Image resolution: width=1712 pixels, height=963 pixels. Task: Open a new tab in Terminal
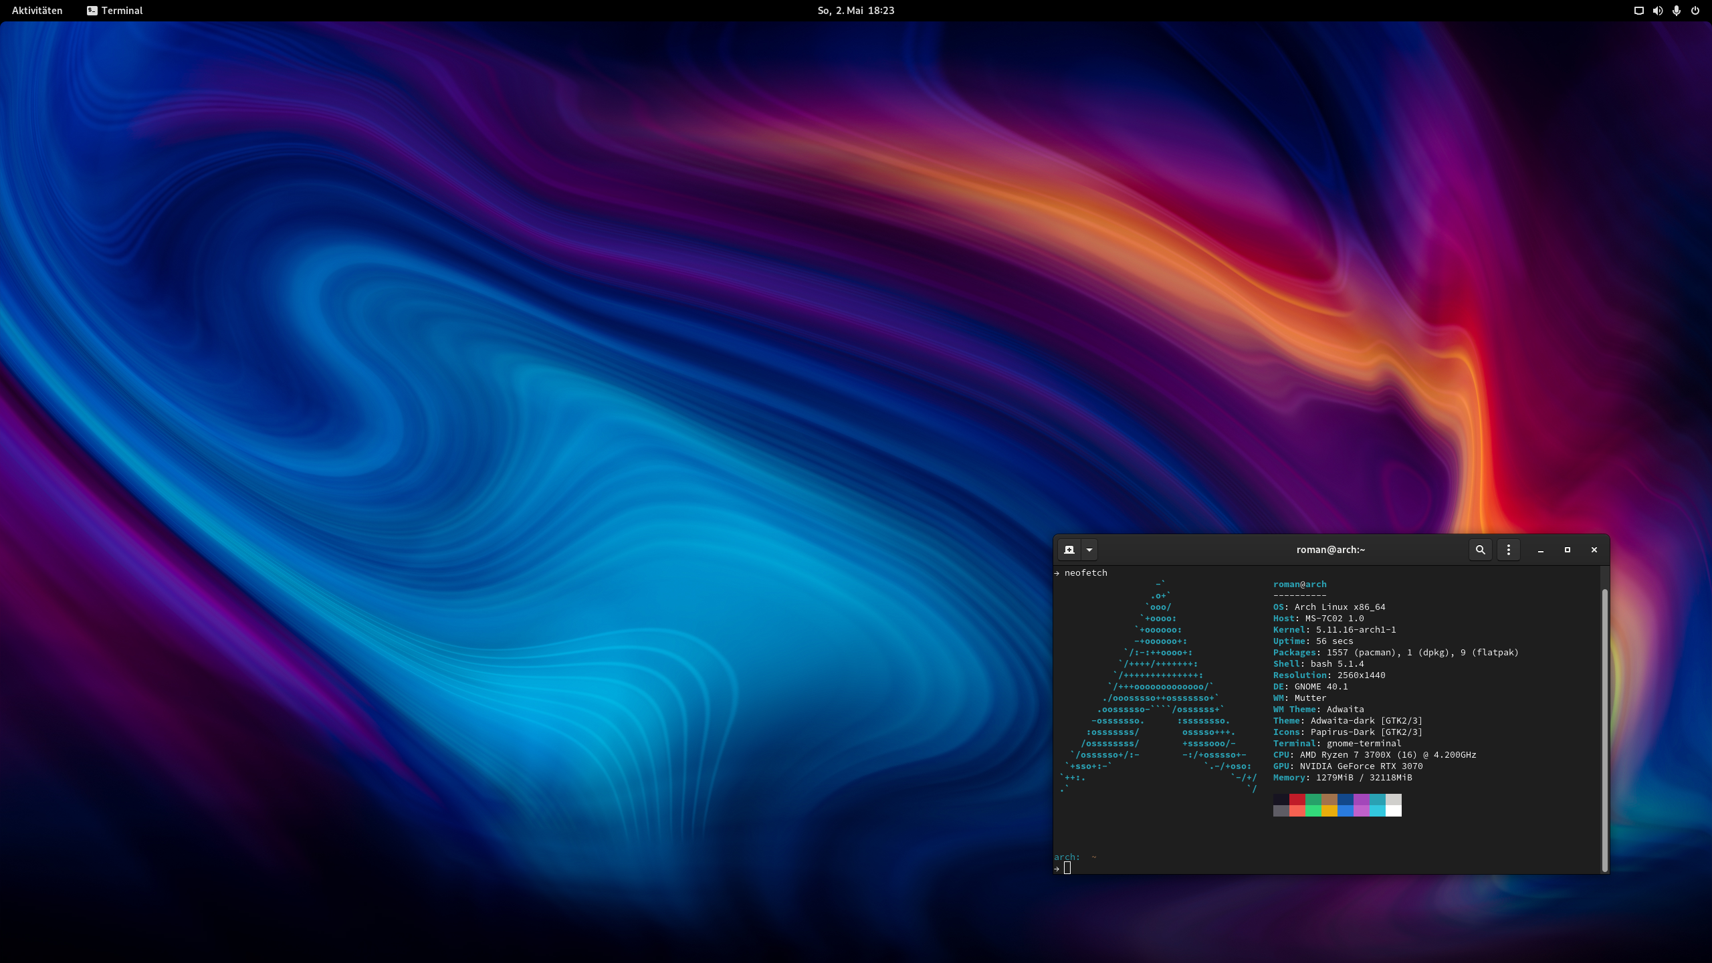point(1069,550)
